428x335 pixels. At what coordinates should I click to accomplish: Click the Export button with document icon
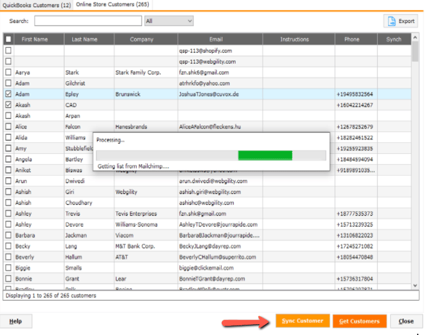coord(401,21)
